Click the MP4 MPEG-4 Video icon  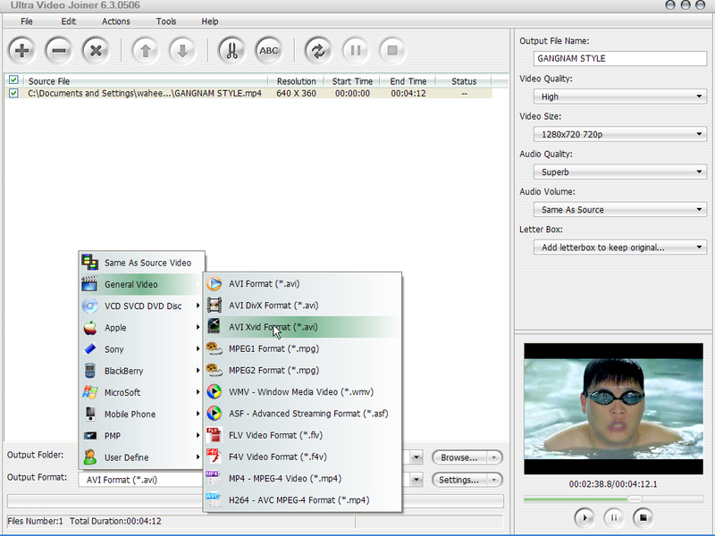coord(214,478)
